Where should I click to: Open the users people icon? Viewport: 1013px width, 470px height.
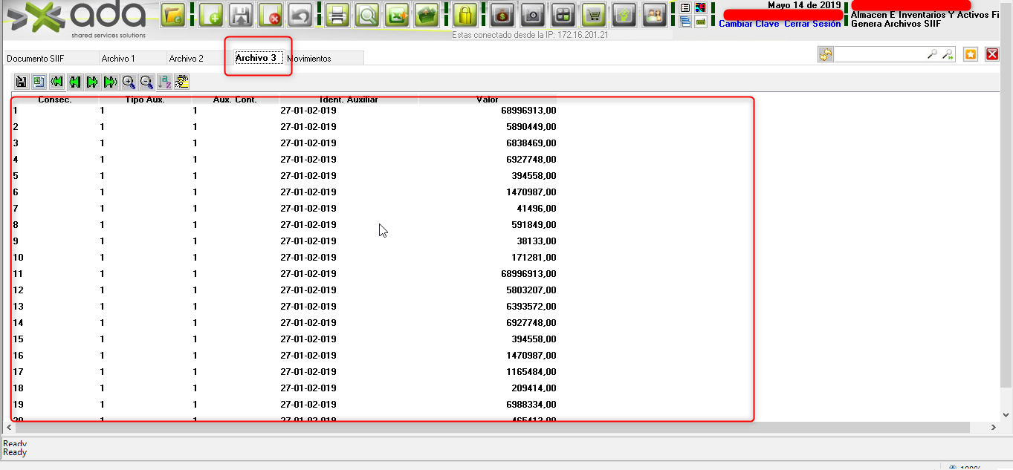click(x=655, y=15)
